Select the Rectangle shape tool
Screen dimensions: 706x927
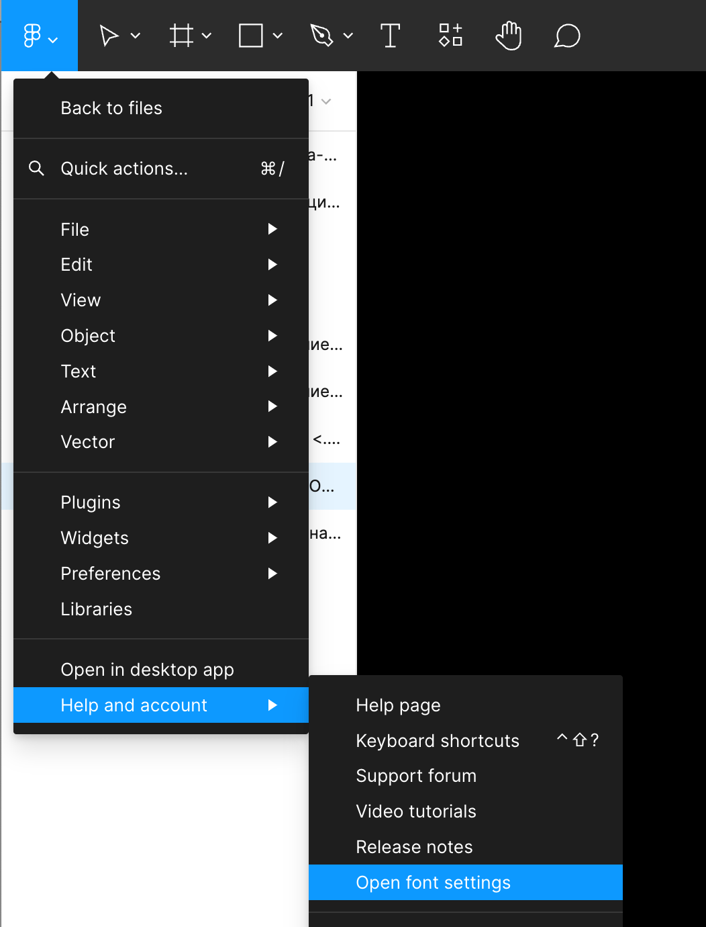(251, 36)
